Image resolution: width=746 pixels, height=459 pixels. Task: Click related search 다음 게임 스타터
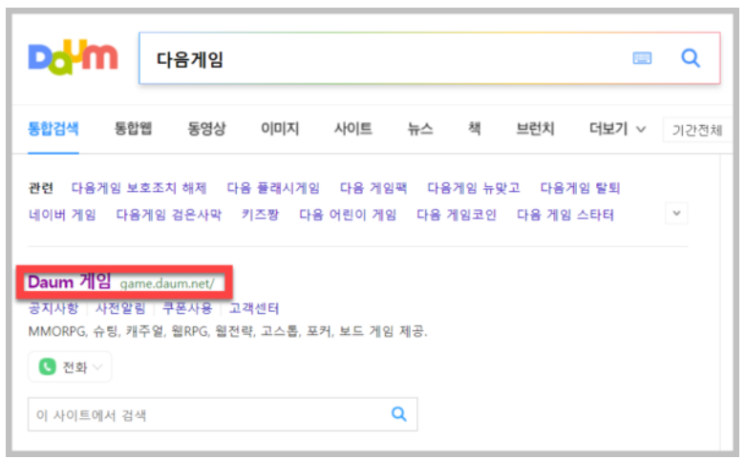[x=565, y=215]
